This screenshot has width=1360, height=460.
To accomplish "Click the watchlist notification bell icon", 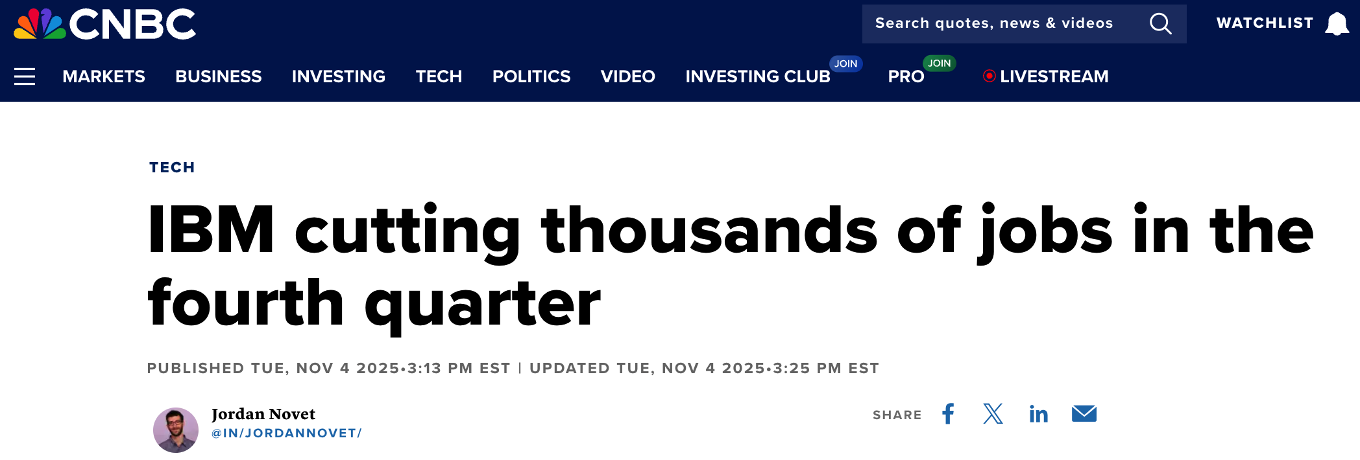I will [x=1337, y=24].
